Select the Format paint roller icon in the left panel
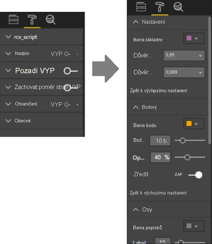The image size is (212, 244). [x=32, y=20]
